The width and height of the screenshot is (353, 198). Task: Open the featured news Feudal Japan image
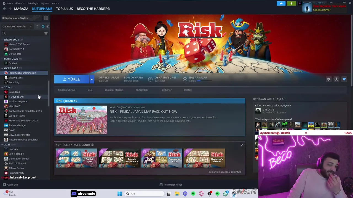pyautogui.click(x=82, y=120)
